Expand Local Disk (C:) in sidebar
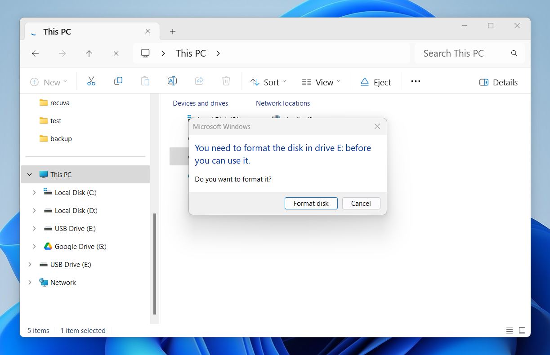The image size is (550, 355). pos(34,192)
